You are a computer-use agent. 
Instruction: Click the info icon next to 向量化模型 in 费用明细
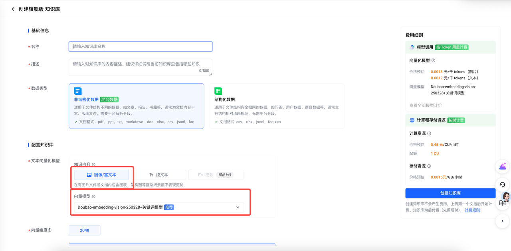point(434,61)
